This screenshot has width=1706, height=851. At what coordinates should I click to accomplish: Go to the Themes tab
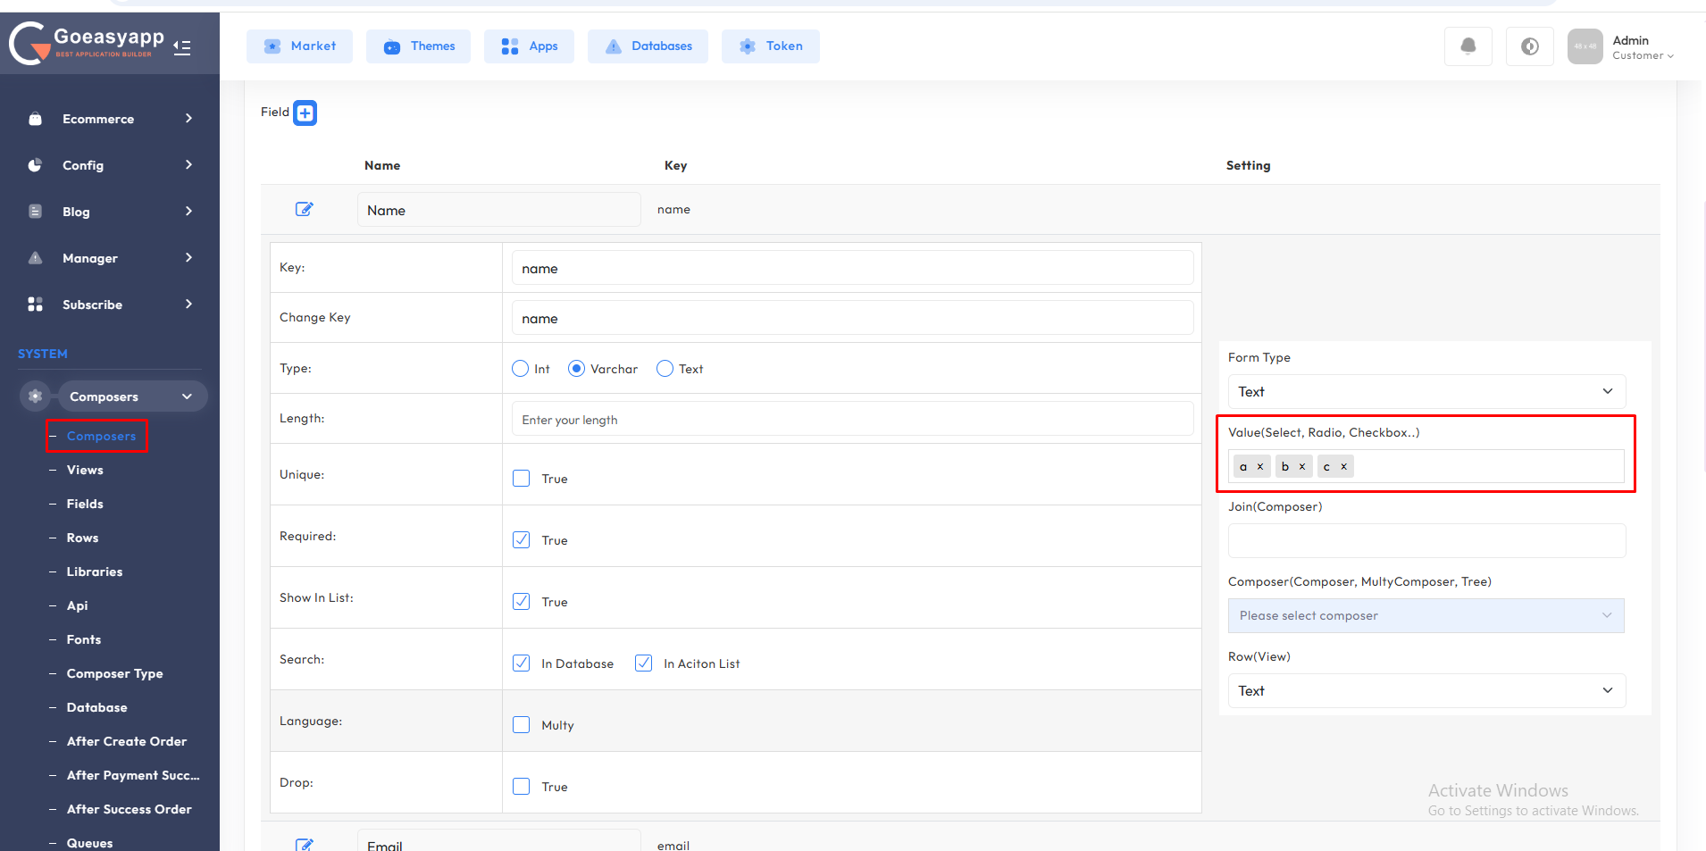[x=418, y=46]
